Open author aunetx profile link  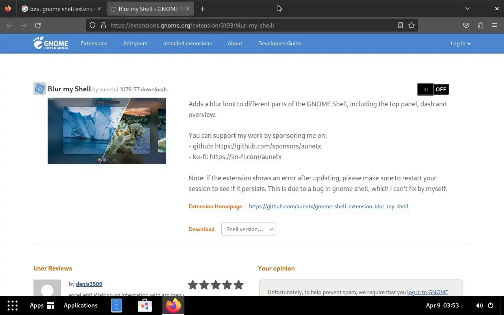point(107,89)
